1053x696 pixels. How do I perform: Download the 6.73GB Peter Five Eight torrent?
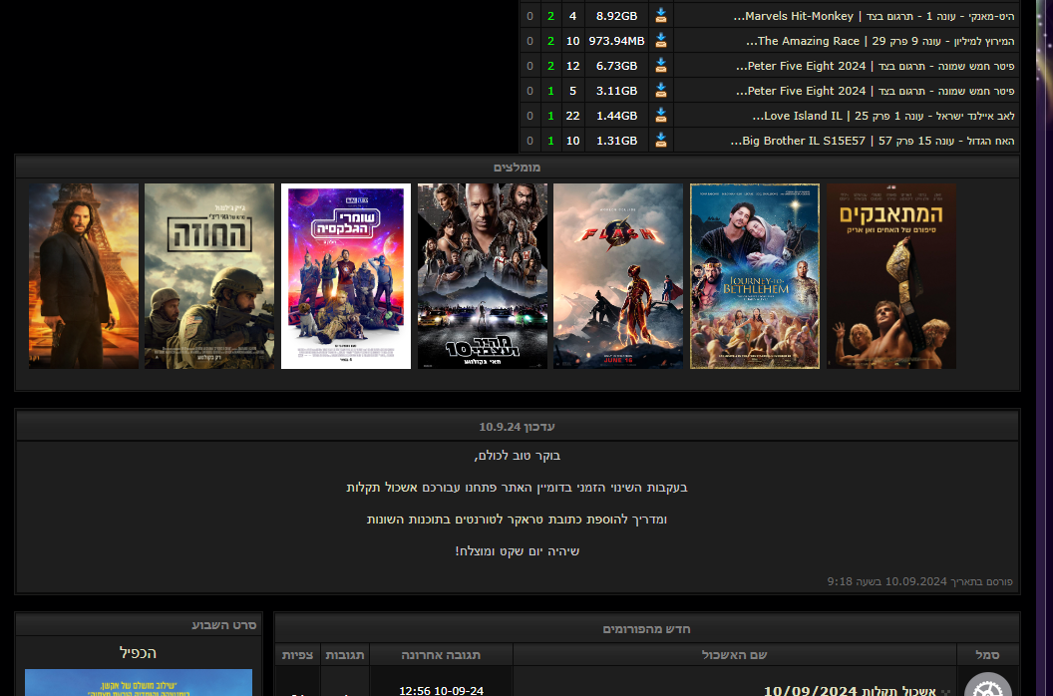click(x=660, y=66)
